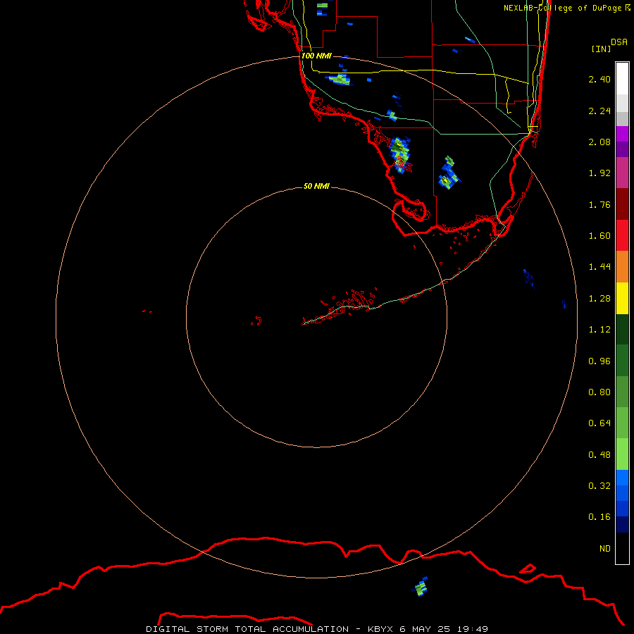This screenshot has width=634, height=634.
Task: Pick the bright red legend swatch
Action: click(622, 235)
